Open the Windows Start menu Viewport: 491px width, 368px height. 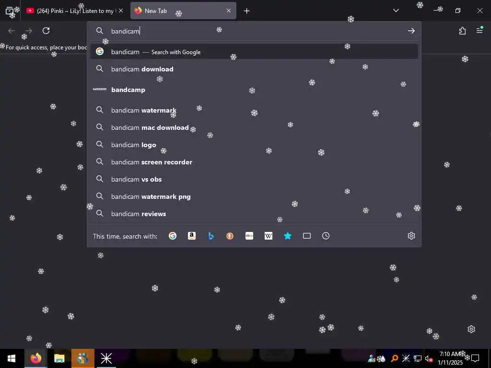point(12,358)
